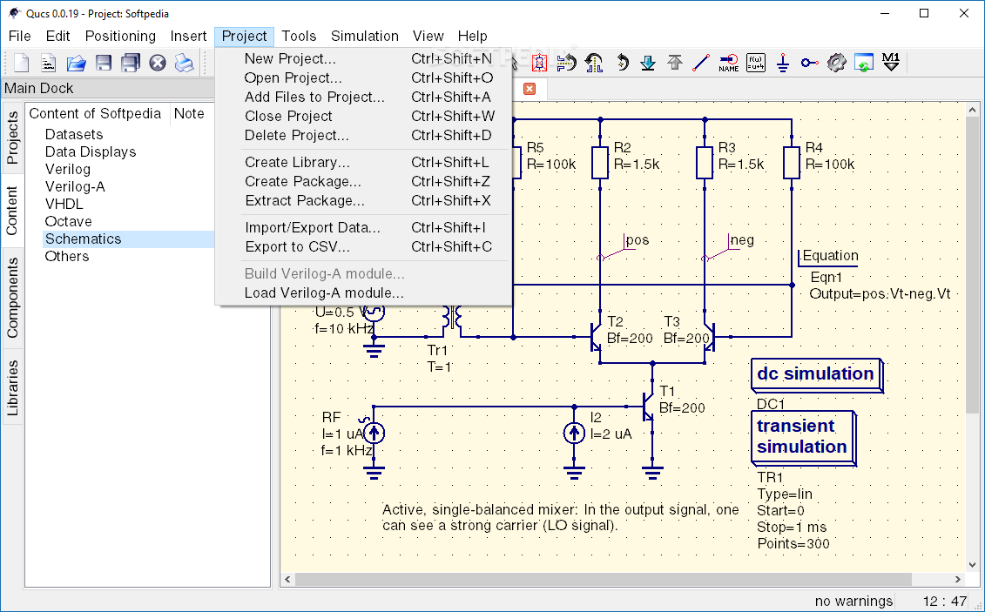The image size is (985, 612).
Task: Close the schematic tab red X
Action: (x=530, y=89)
